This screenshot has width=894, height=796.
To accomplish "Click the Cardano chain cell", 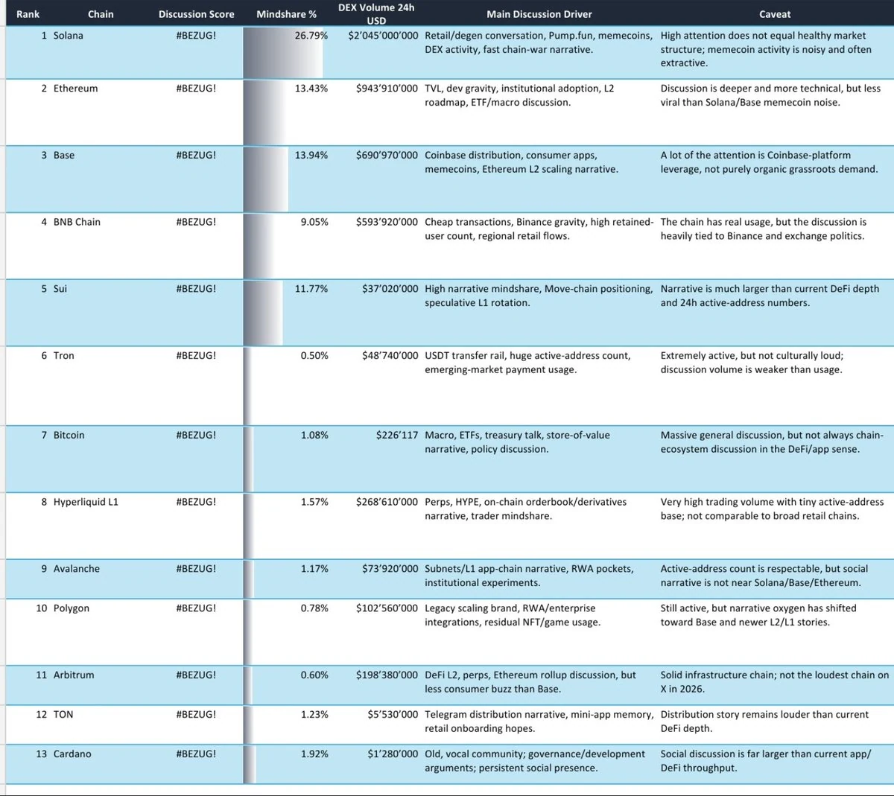I will pyautogui.click(x=72, y=754).
